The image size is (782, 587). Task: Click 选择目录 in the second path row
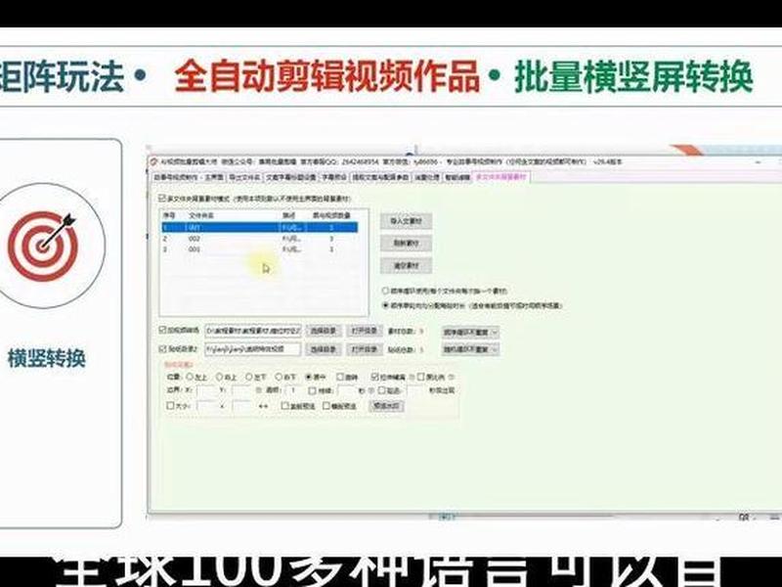pos(323,349)
